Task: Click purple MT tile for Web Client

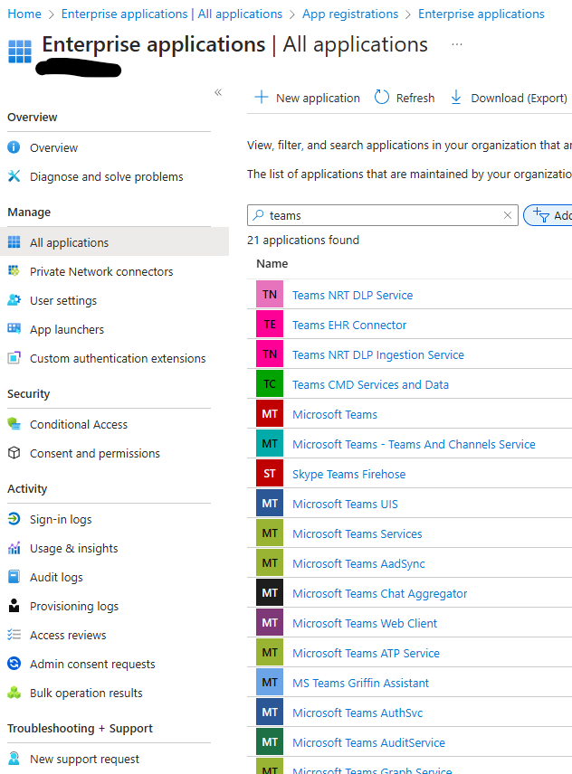Action: point(270,622)
